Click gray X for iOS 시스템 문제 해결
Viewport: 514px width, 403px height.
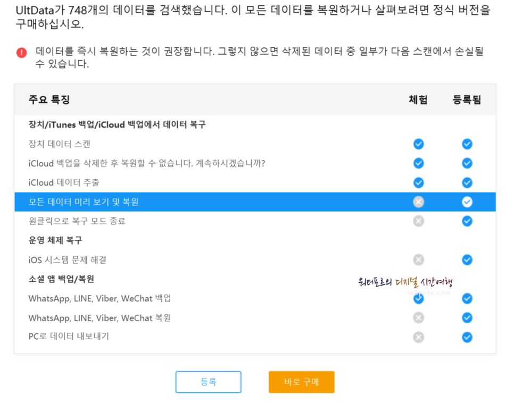[x=418, y=260]
